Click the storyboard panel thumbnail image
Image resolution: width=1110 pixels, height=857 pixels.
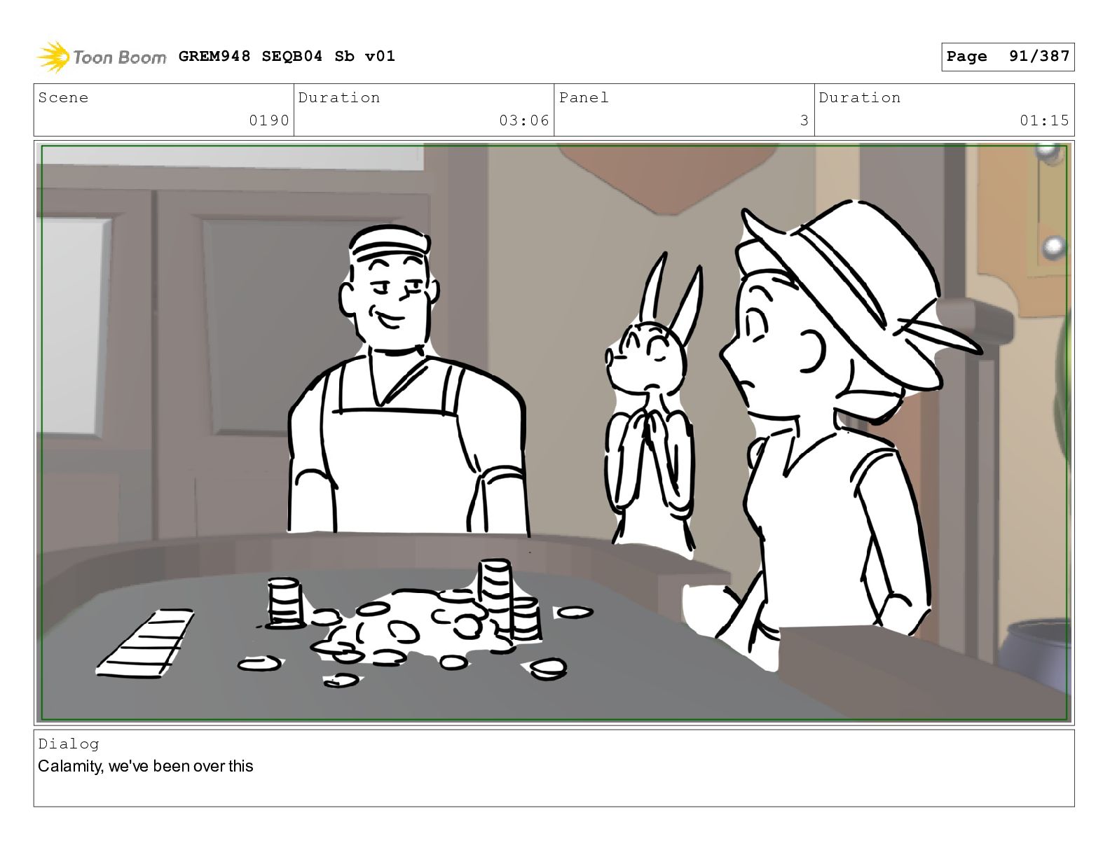(x=554, y=433)
